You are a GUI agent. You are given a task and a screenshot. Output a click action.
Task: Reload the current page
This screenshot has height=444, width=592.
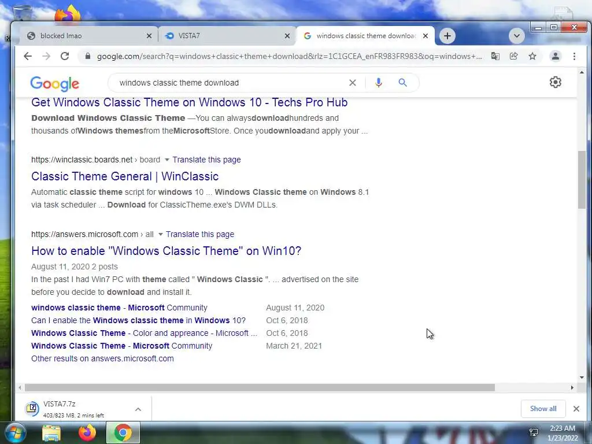[x=65, y=56]
